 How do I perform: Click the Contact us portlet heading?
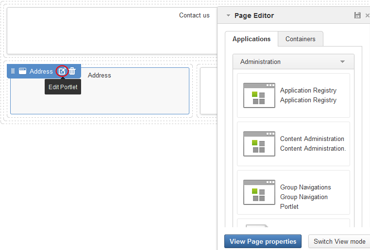point(194,16)
